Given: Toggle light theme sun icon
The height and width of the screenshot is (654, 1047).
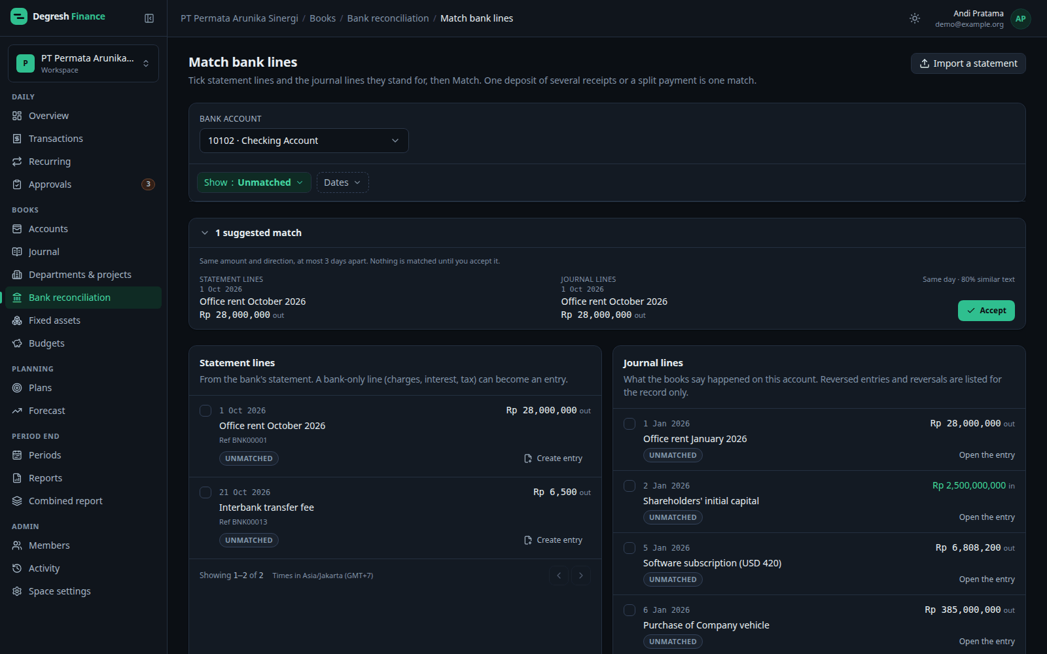Looking at the screenshot, I should [x=915, y=18].
